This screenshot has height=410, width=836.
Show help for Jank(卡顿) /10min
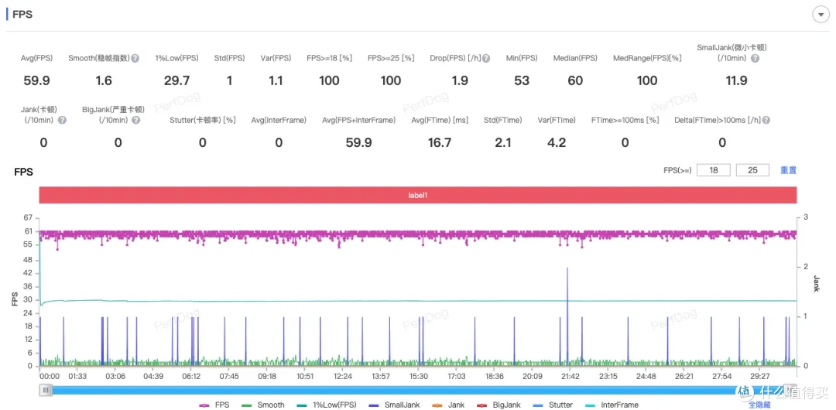(x=62, y=121)
